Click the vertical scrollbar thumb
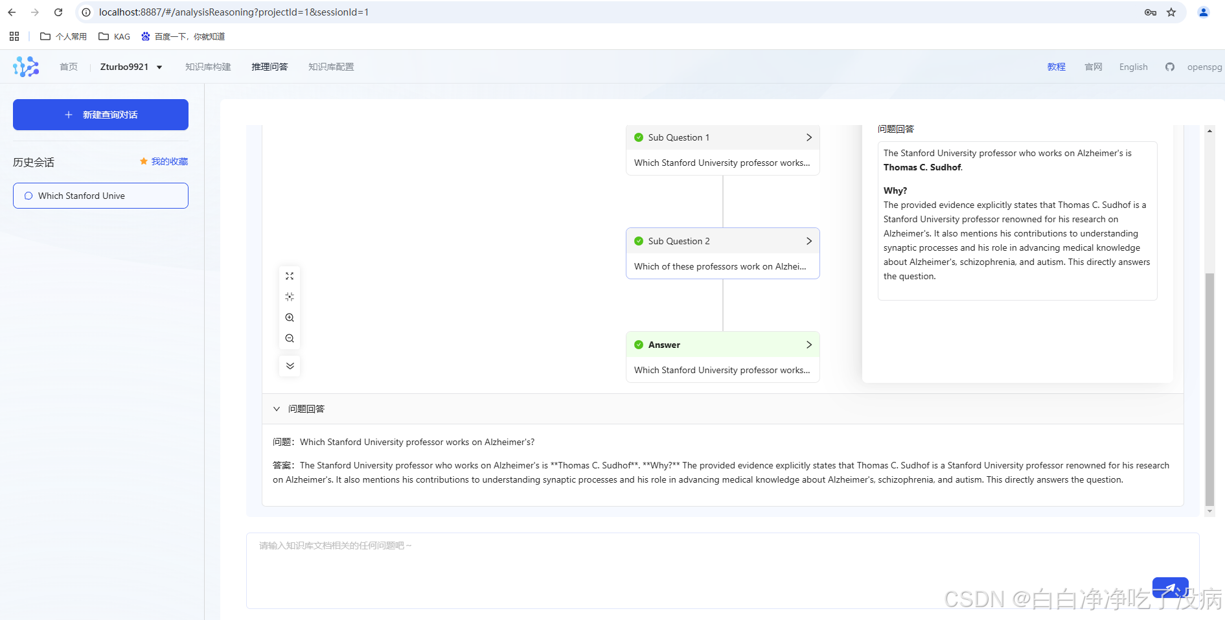 (1209, 389)
